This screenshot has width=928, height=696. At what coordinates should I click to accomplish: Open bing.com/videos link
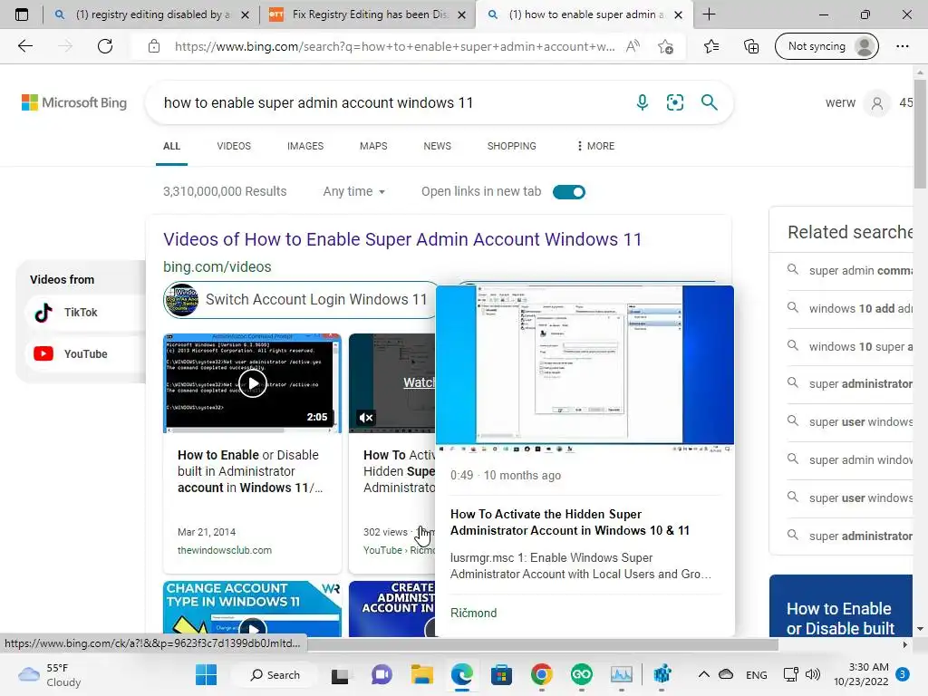click(x=217, y=267)
